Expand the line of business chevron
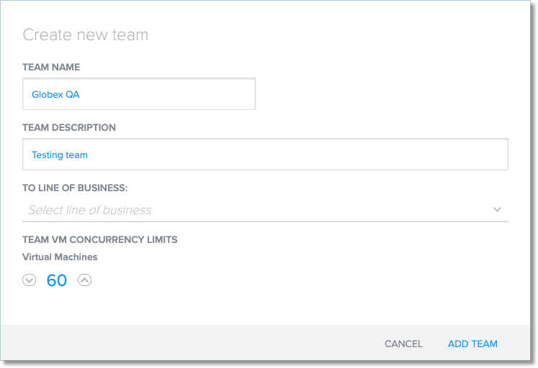 coord(497,210)
